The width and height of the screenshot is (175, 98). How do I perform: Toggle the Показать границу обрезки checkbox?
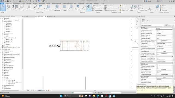(x=157, y=66)
